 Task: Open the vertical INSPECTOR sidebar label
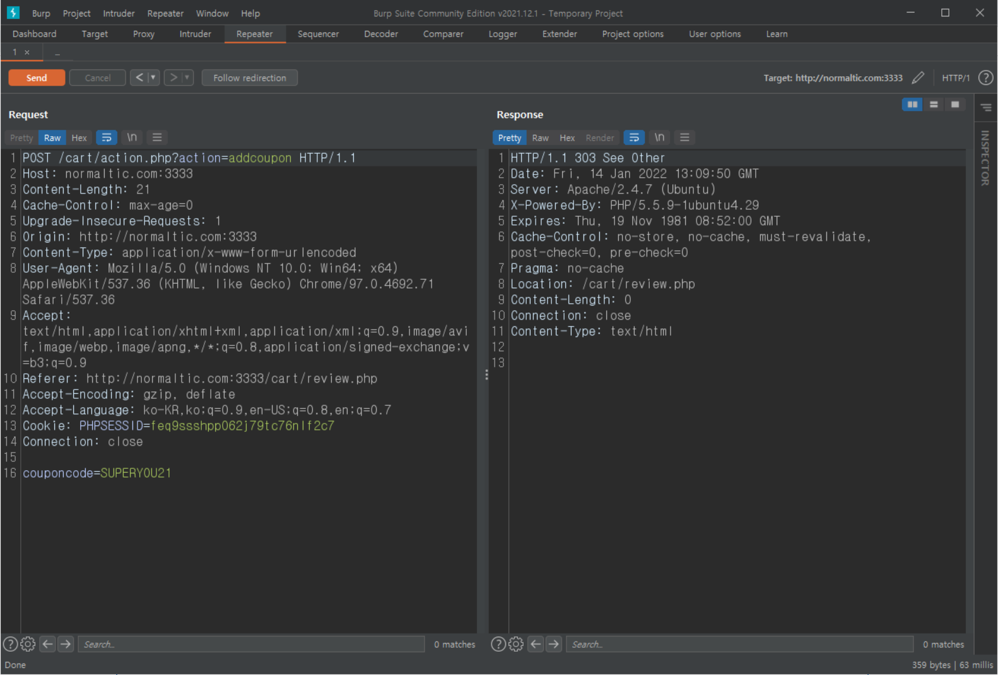click(x=985, y=158)
